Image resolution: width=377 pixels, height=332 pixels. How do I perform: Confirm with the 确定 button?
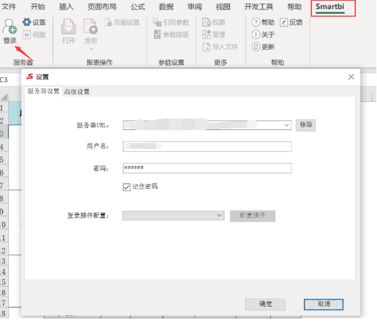click(x=265, y=305)
